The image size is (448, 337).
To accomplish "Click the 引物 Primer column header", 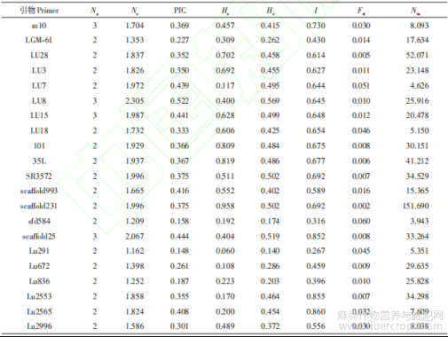I will (x=39, y=11).
